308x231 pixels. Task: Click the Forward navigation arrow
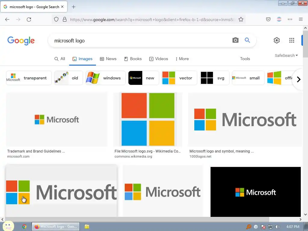(18, 20)
